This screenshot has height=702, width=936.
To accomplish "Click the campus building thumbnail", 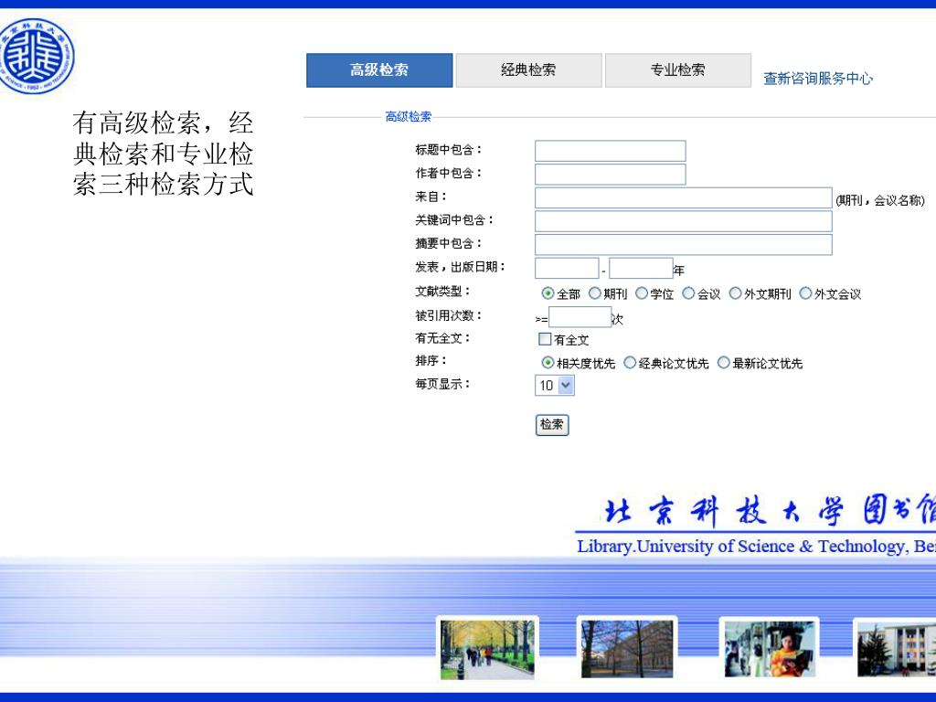I will tap(896, 649).
